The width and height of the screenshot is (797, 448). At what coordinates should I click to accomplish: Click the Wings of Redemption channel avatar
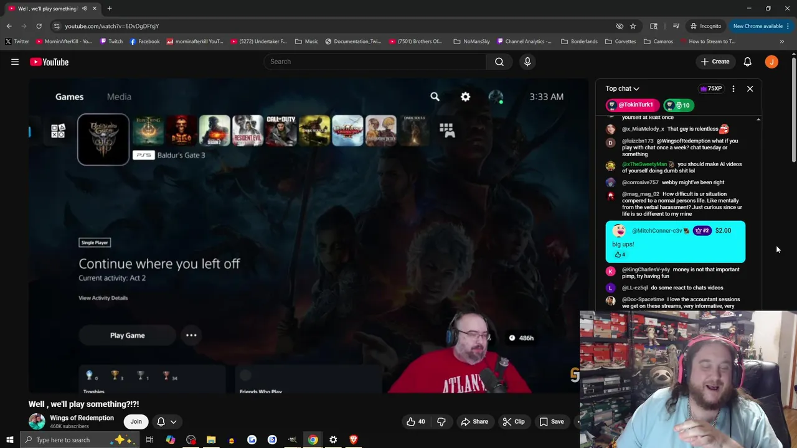pos(37,421)
